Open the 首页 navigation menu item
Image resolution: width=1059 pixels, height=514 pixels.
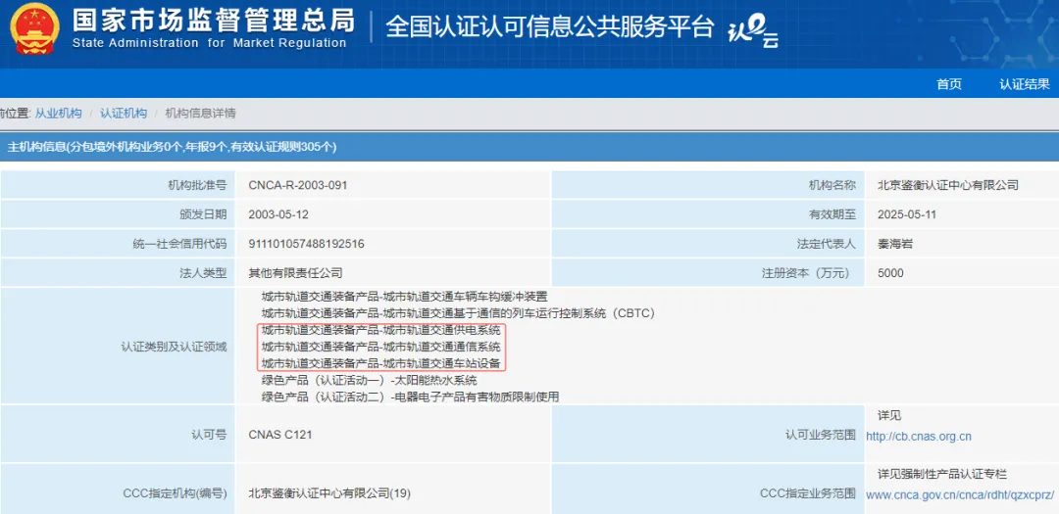tap(948, 84)
